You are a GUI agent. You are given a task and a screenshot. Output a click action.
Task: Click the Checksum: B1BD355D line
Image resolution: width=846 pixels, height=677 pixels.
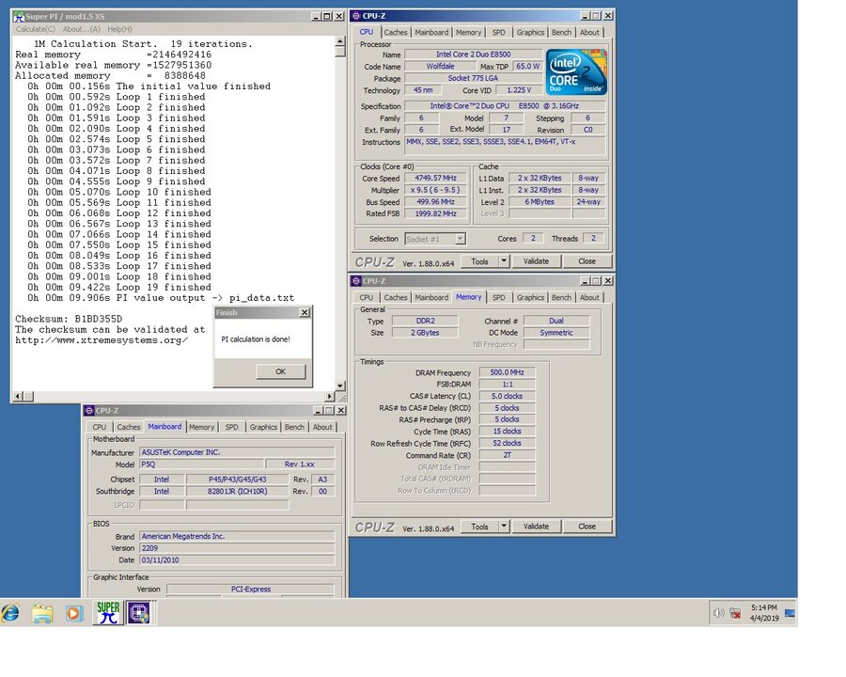pos(69,319)
